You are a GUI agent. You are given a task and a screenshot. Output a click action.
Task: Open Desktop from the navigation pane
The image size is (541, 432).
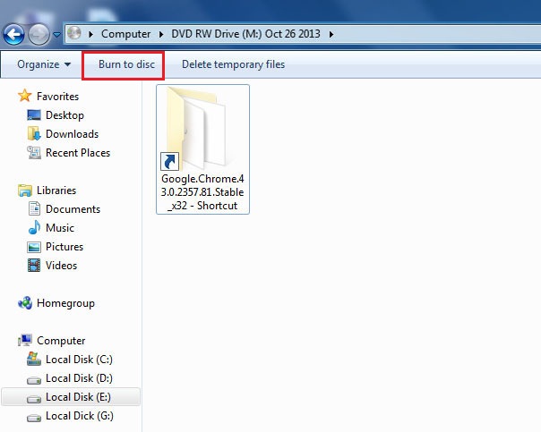64,115
